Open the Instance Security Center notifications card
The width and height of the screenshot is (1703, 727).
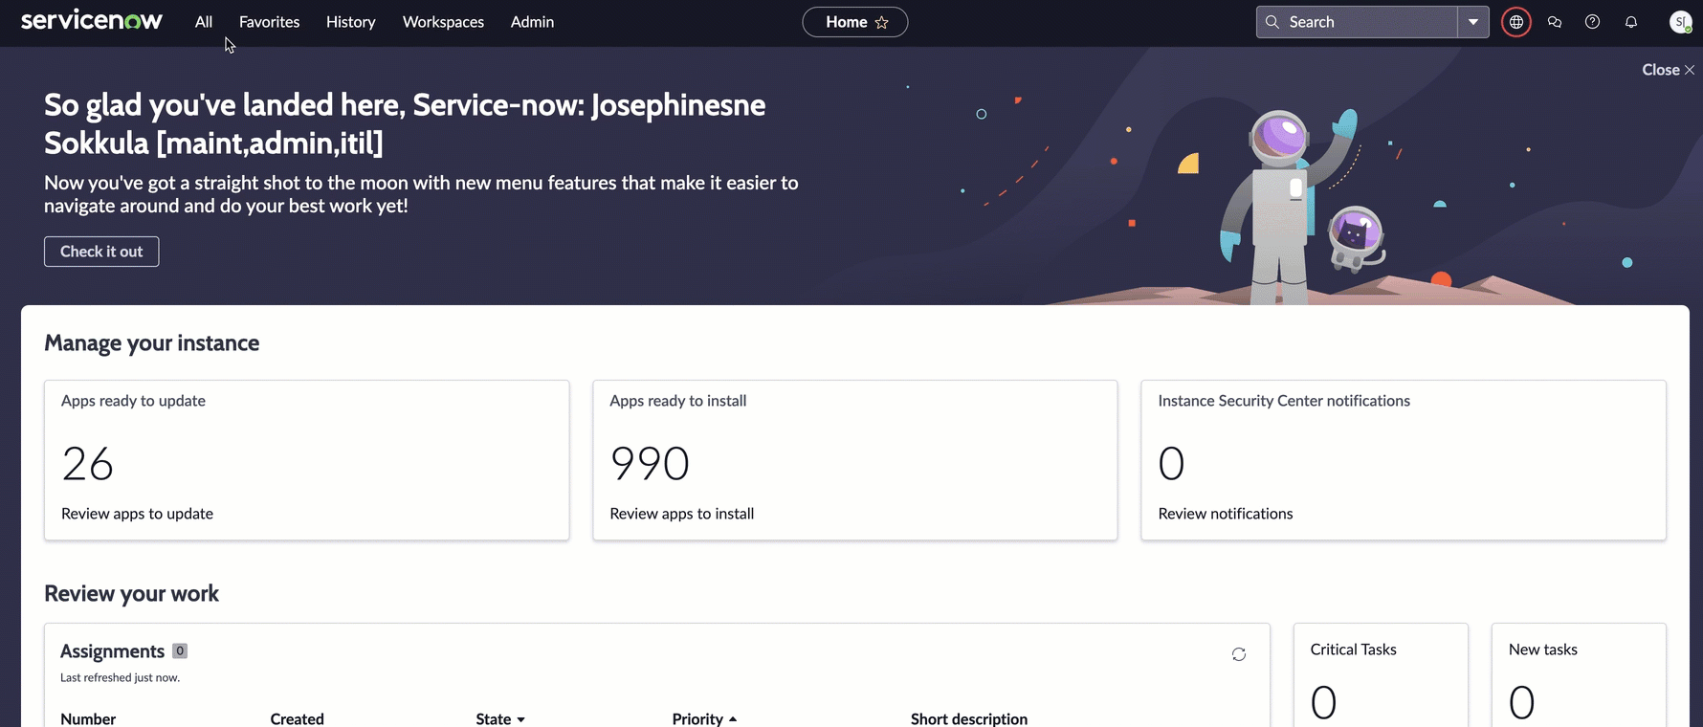1404,460
